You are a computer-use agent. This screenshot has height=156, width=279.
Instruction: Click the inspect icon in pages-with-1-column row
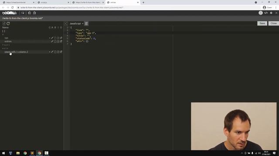click(x=58, y=52)
